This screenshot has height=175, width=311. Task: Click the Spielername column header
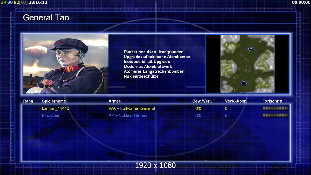click(x=54, y=101)
